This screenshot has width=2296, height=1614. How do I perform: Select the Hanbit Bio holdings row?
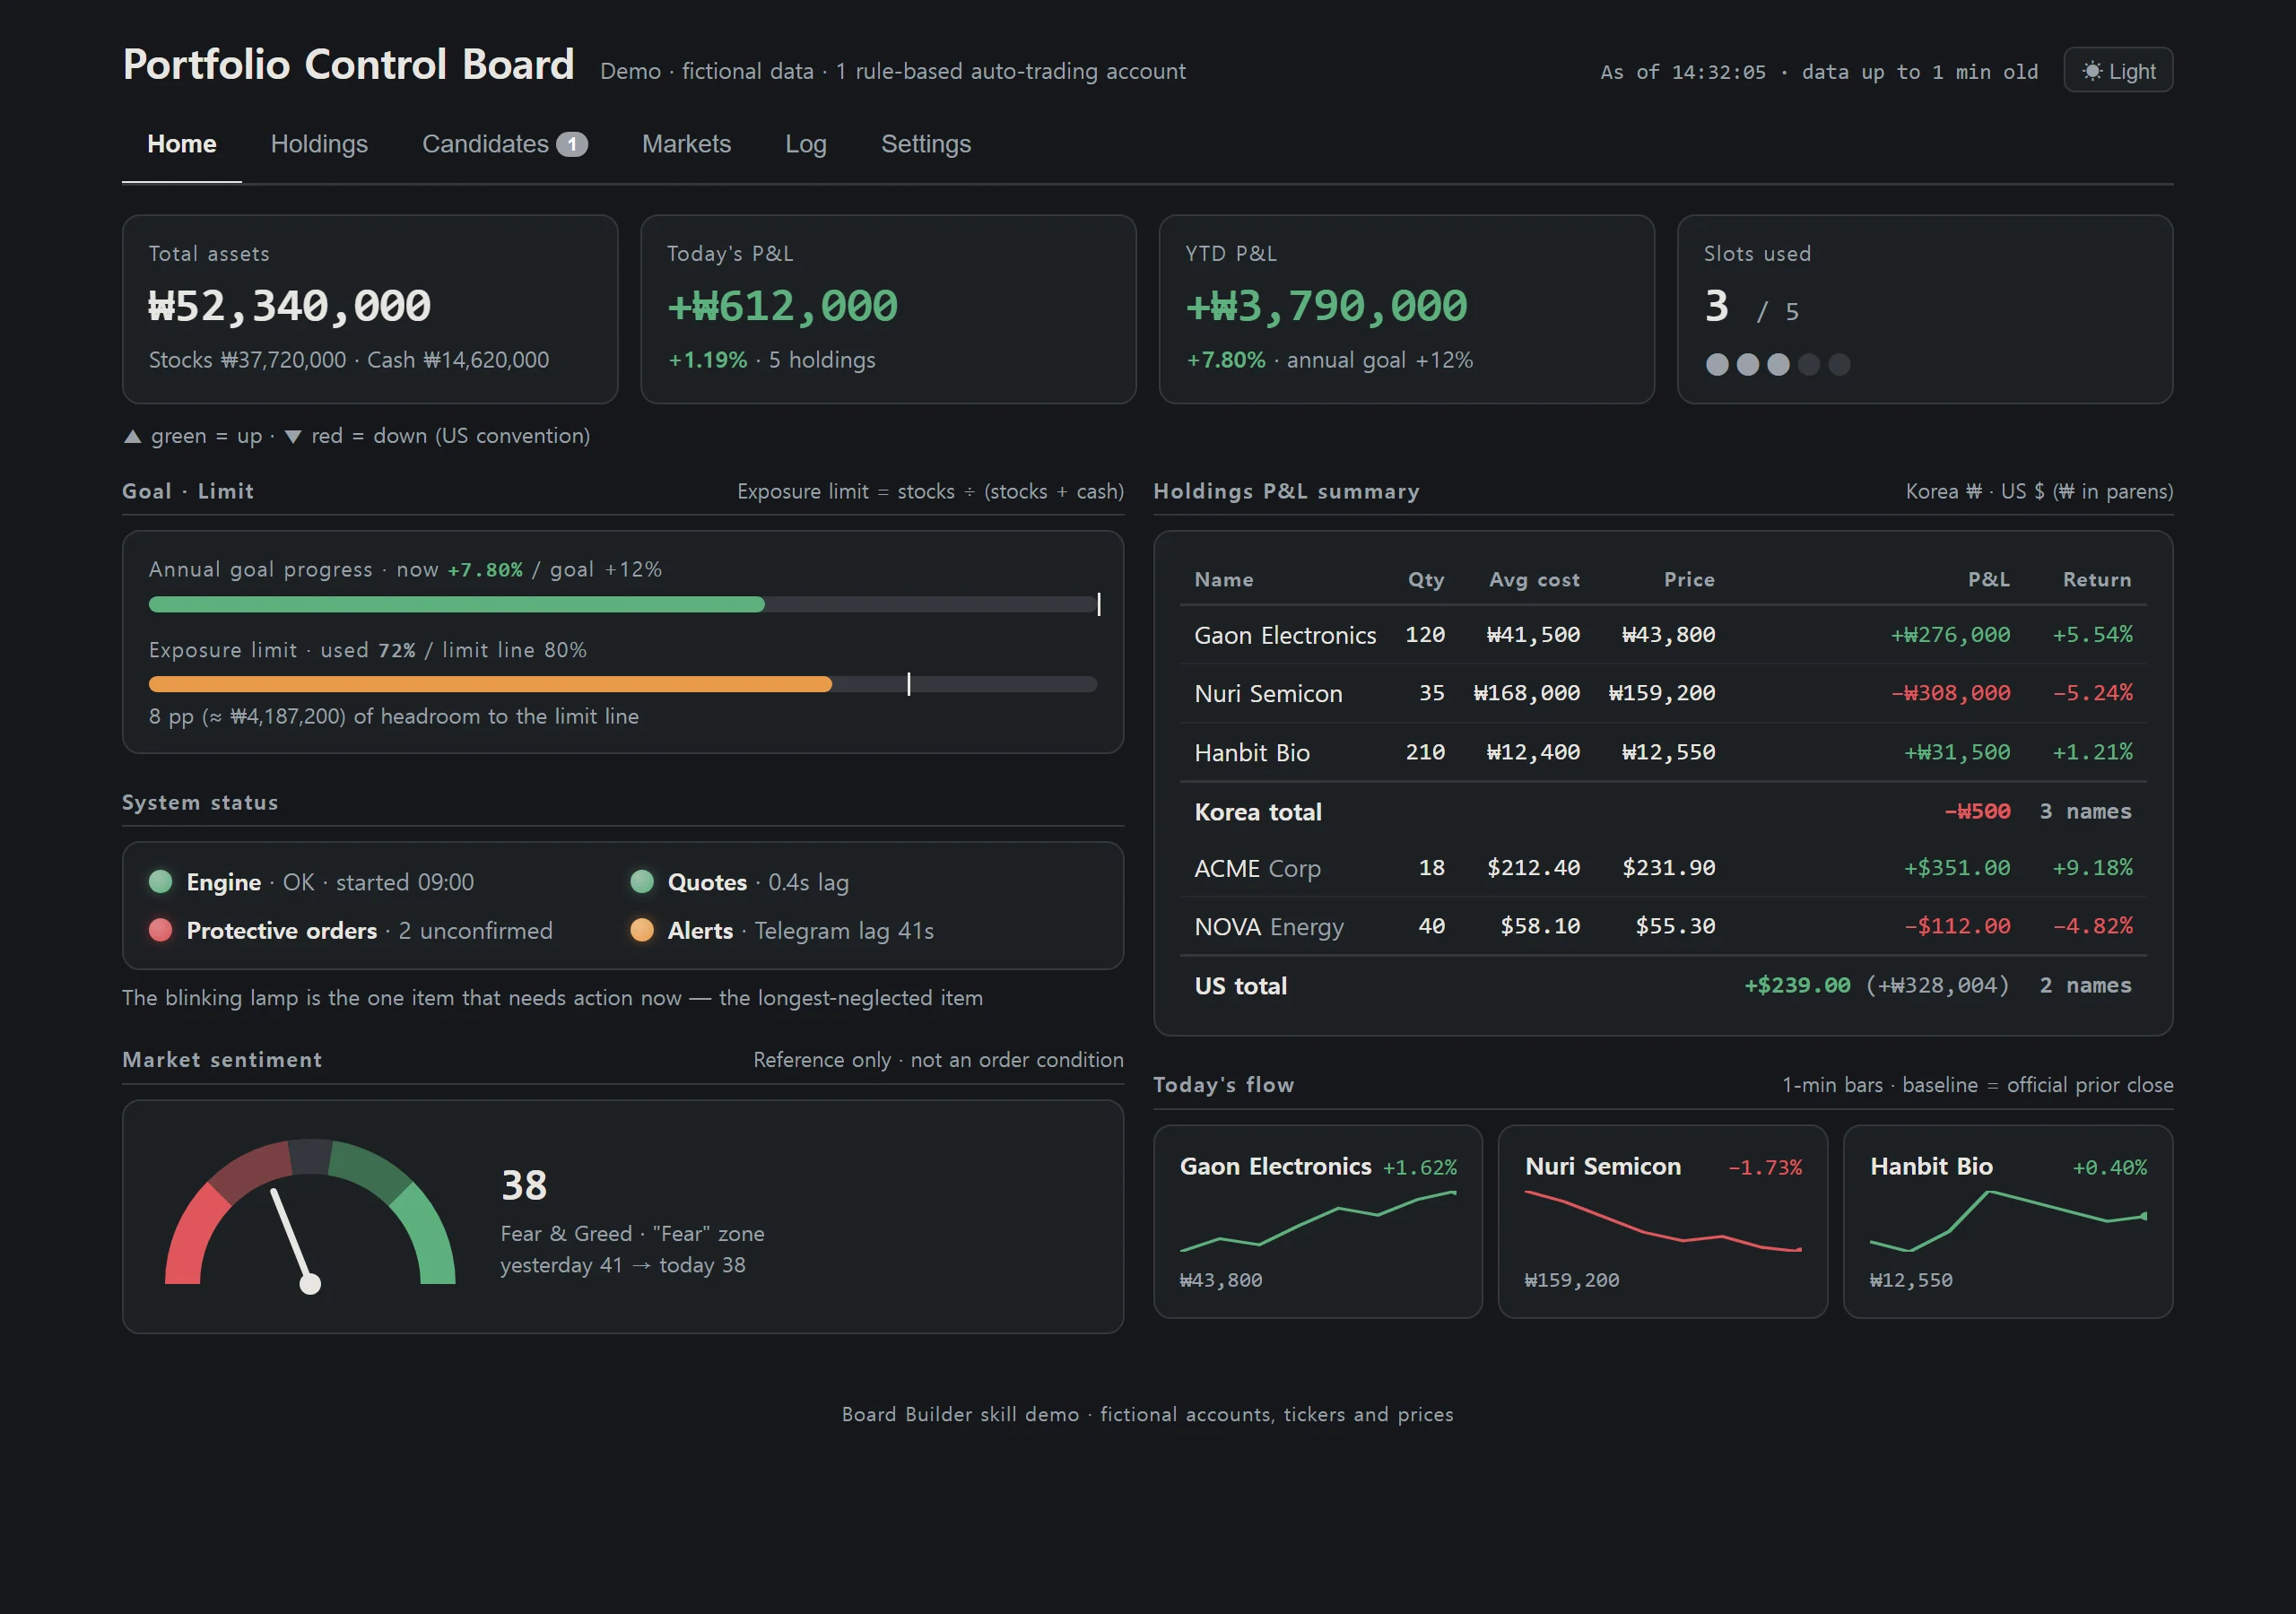coord(1662,752)
